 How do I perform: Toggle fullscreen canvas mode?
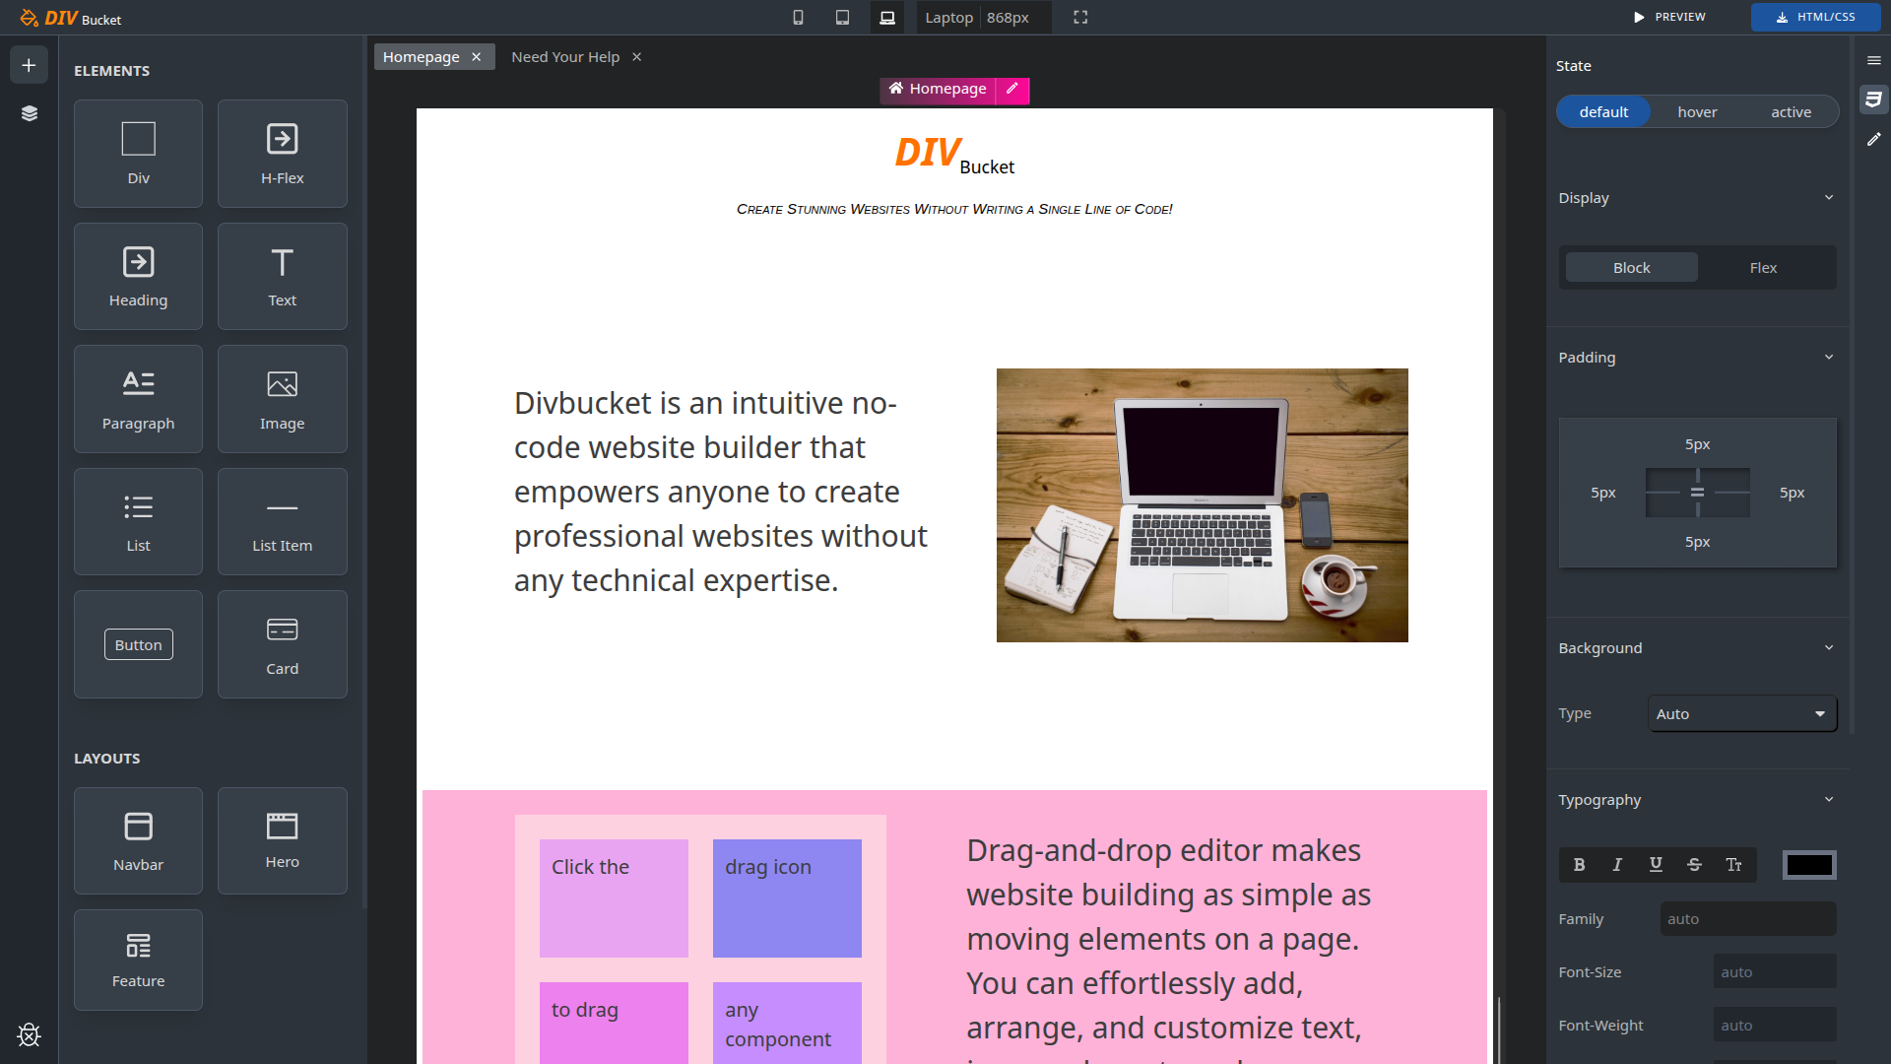click(x=1080, y=18)
